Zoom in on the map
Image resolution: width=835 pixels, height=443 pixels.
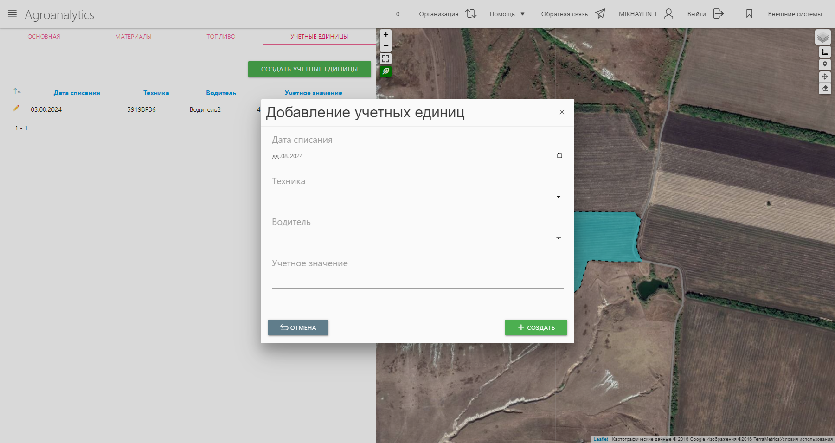tap(385, 35)
